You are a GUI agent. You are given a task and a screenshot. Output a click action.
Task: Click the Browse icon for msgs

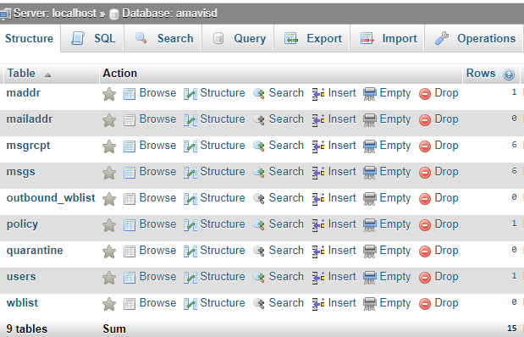click(x=130, y=173)
